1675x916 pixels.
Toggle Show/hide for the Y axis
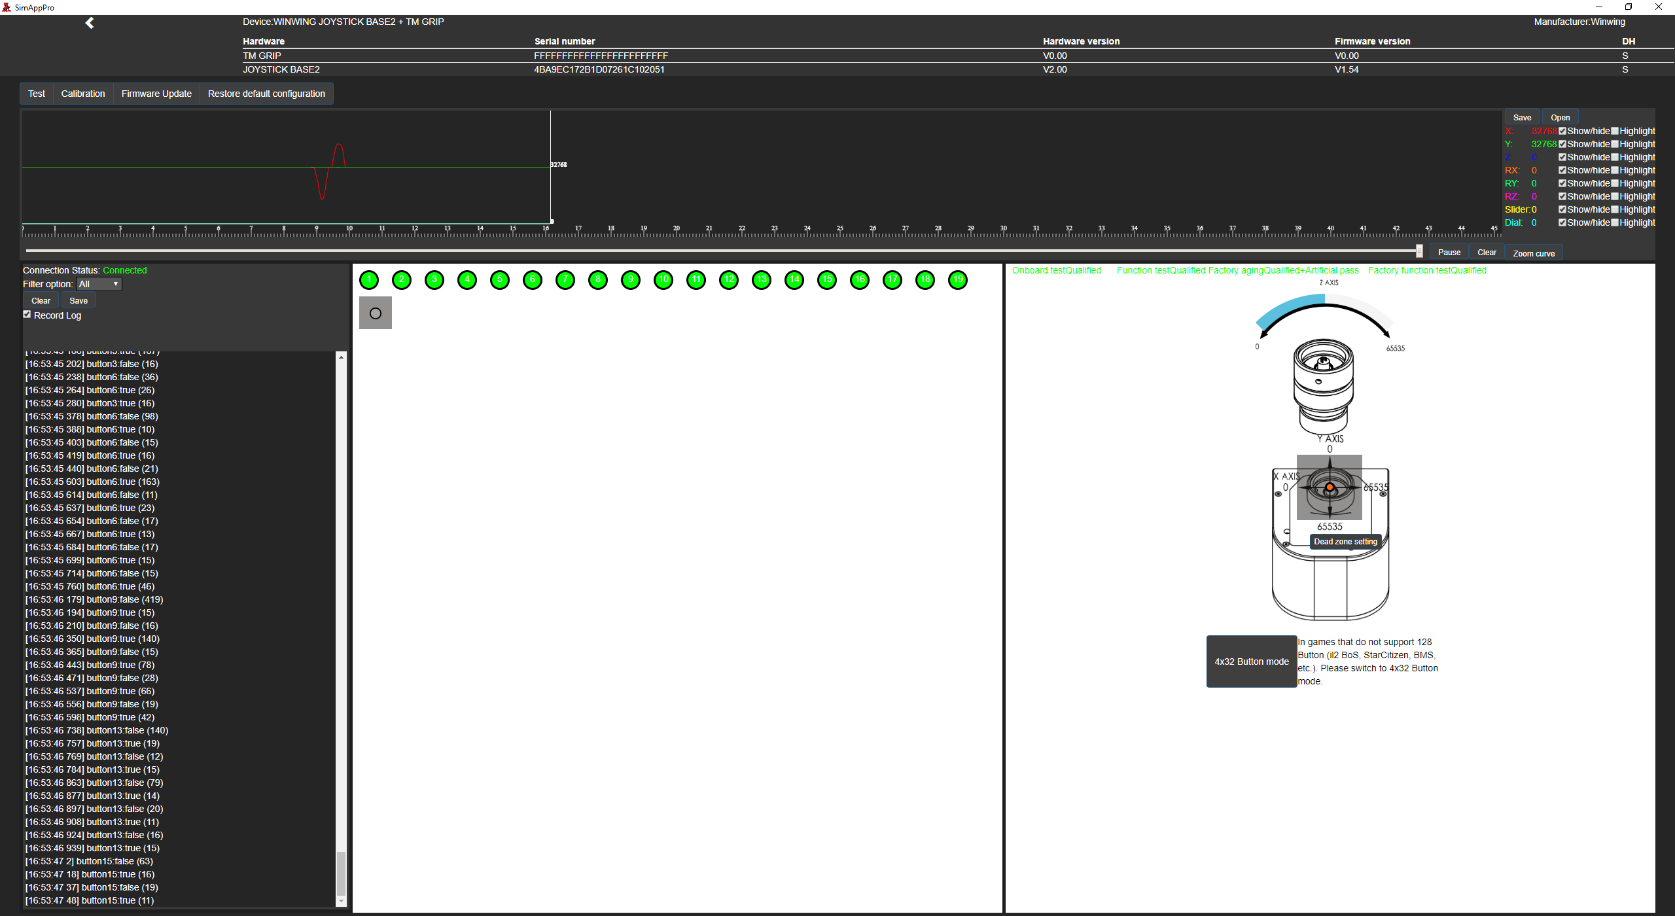(1562, 144)
